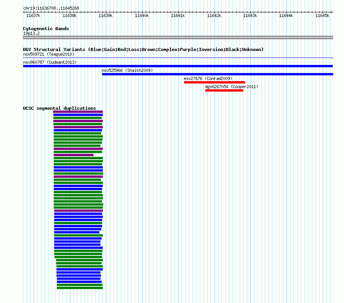The height and width of the screenshot is (303, 344).
Task: Select the 19p13.2 band label
Action: (31, 33)
